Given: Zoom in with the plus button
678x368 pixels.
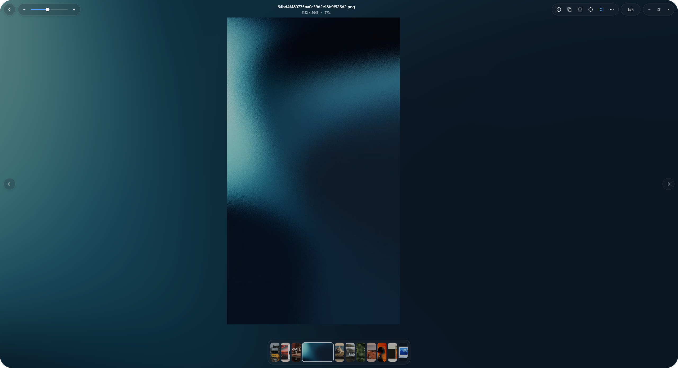Looking at the screenshot, I should click(x=74, y=10).
